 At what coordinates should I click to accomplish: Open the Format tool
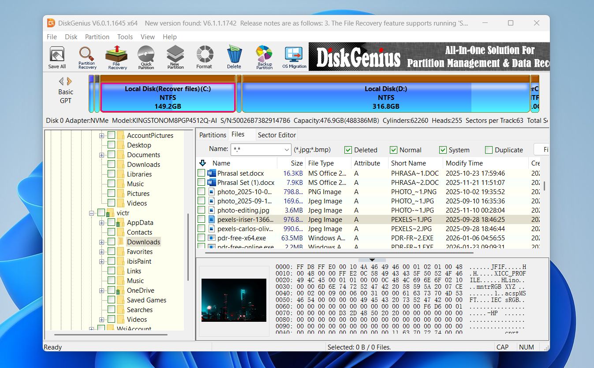pos(204,56)
